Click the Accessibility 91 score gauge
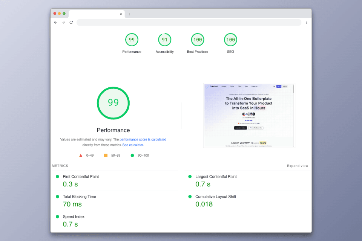The width and height of the screenshot is (362, 241). coord(164,40)
